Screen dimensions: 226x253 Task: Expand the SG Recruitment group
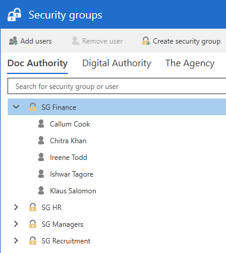pyautogui.click(x=16, y=240)
